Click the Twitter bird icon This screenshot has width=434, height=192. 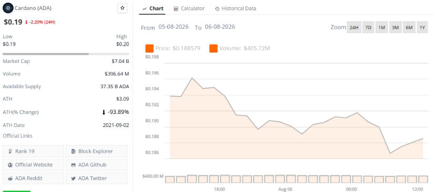pyautogui.click(x=73, y=178)
